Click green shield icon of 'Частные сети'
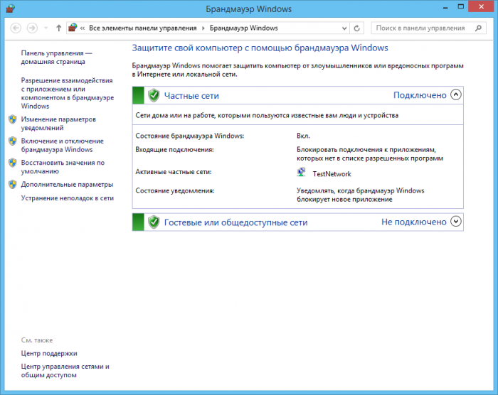 pos(154,95)
